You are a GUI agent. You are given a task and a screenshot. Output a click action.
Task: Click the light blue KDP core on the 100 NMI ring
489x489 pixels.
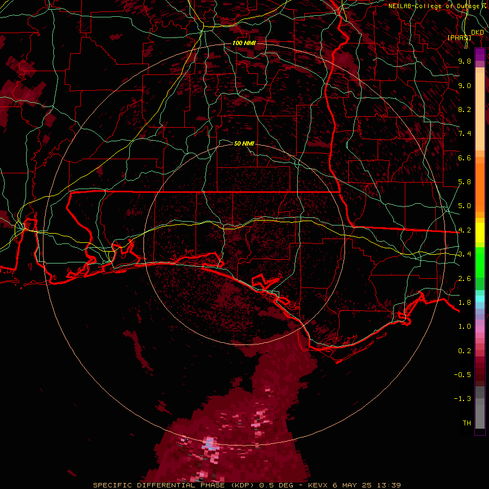(210, 443)
